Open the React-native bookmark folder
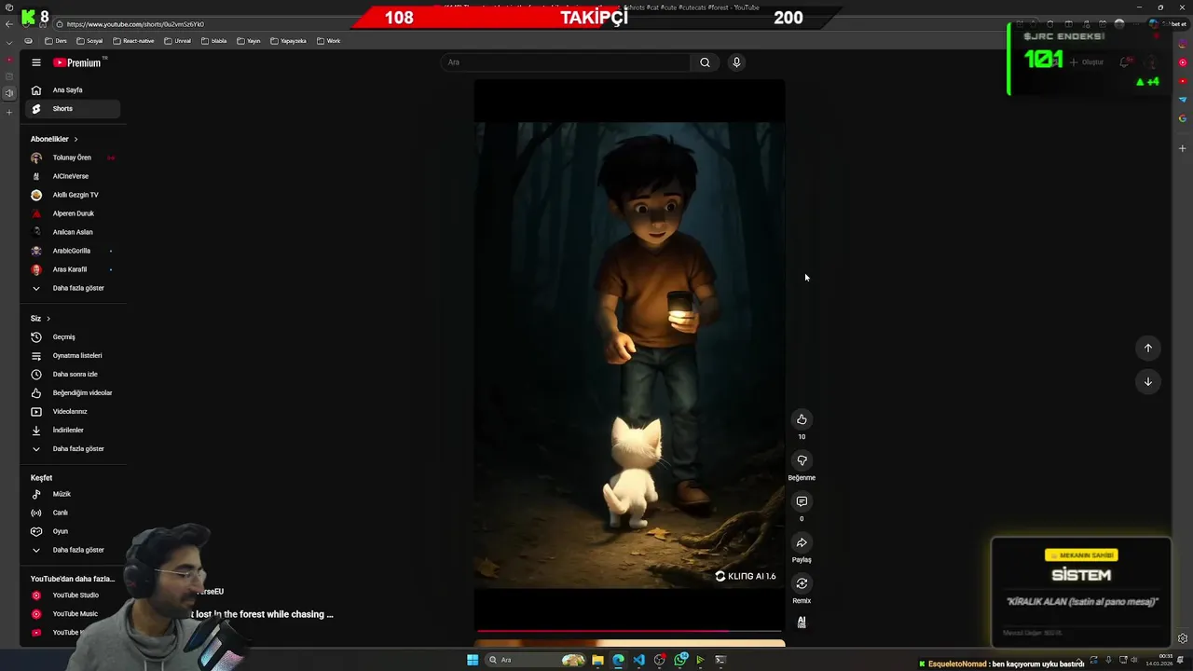The height and width of the screenshot is (671, 1193). tap(133, 41)
